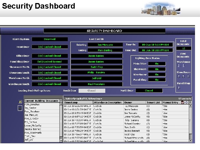Click the Todd Clay card ID field
This screenshot has height=150, width=200.
[x=97, y=67]
